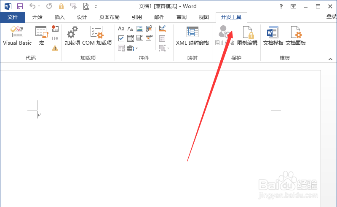Click in the blank document page area
This screenshot has height=207, width=337.
(160, 138)
